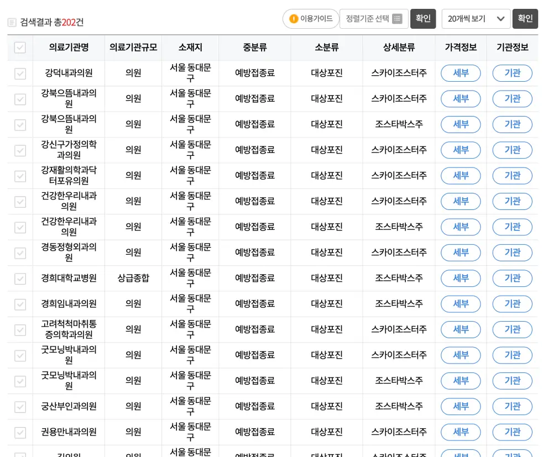Click the 소분류 column header
Image resolution: width=553 pixels, height=457 pixels.
[327, 47]
